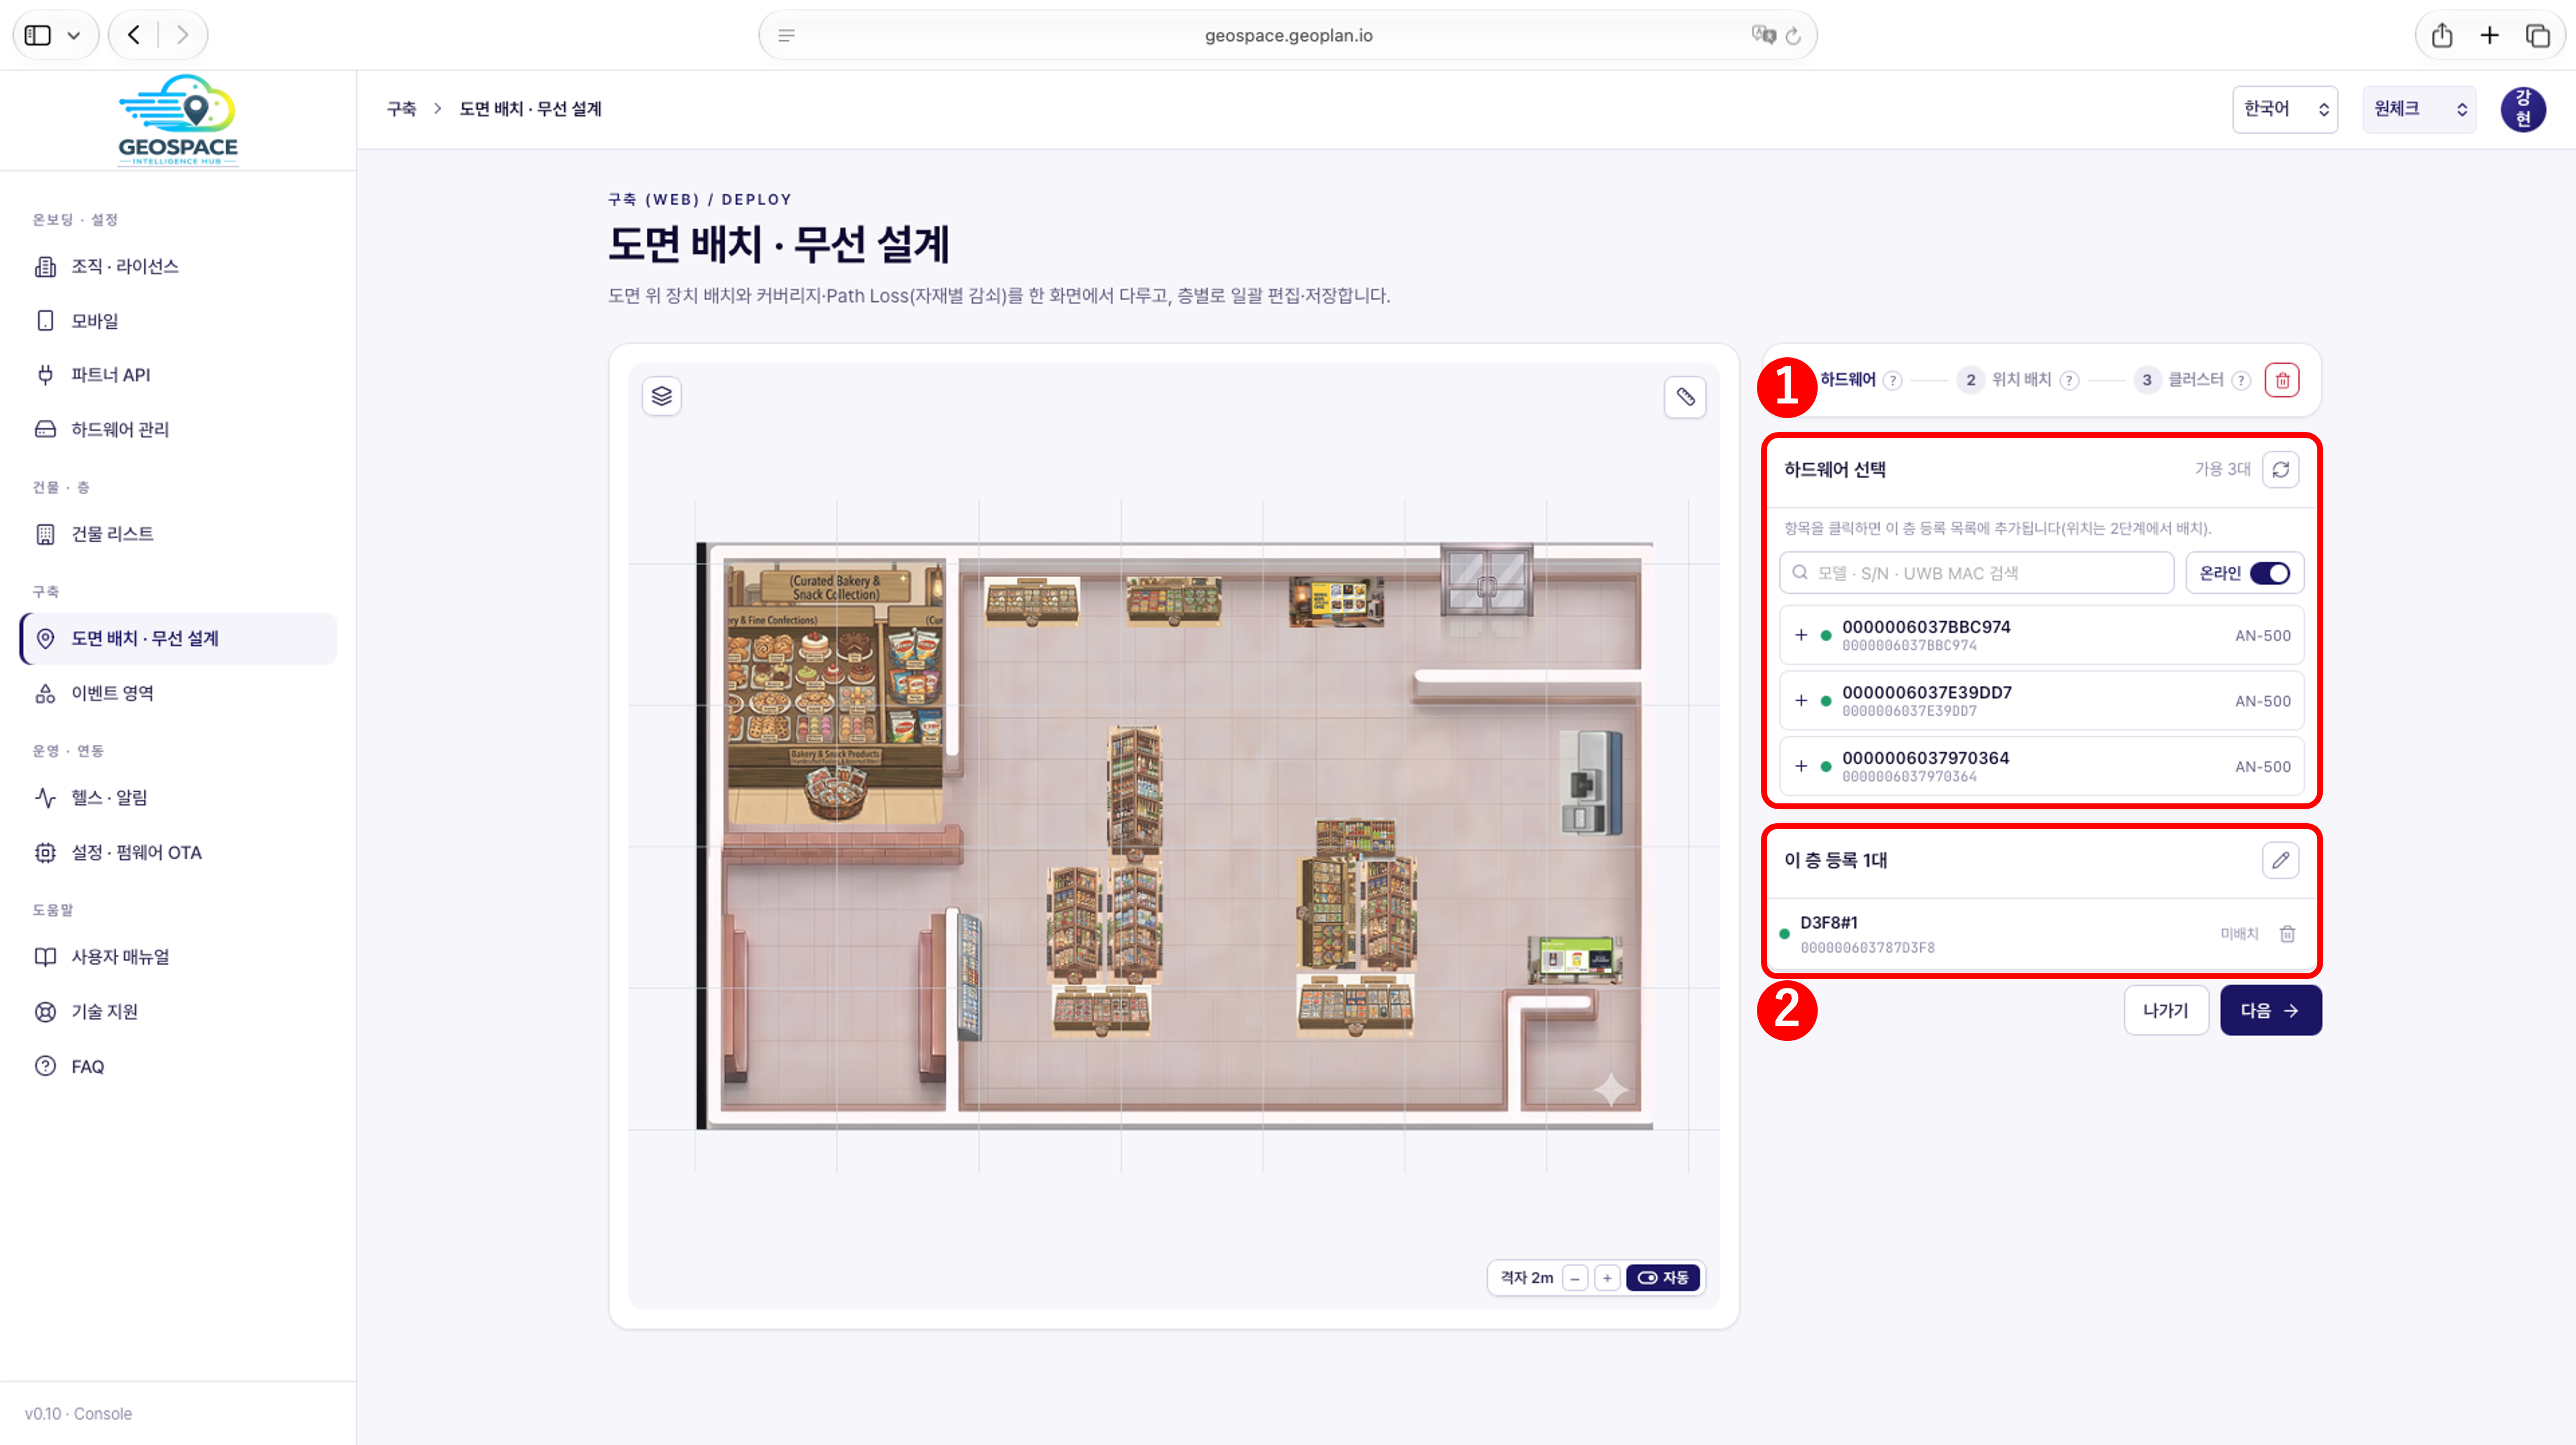Image resolution: width=2576 pixels, height=1445 pixels.
Task: Open the 원체크 organization dropdown
Action: tap(2419, 109)
